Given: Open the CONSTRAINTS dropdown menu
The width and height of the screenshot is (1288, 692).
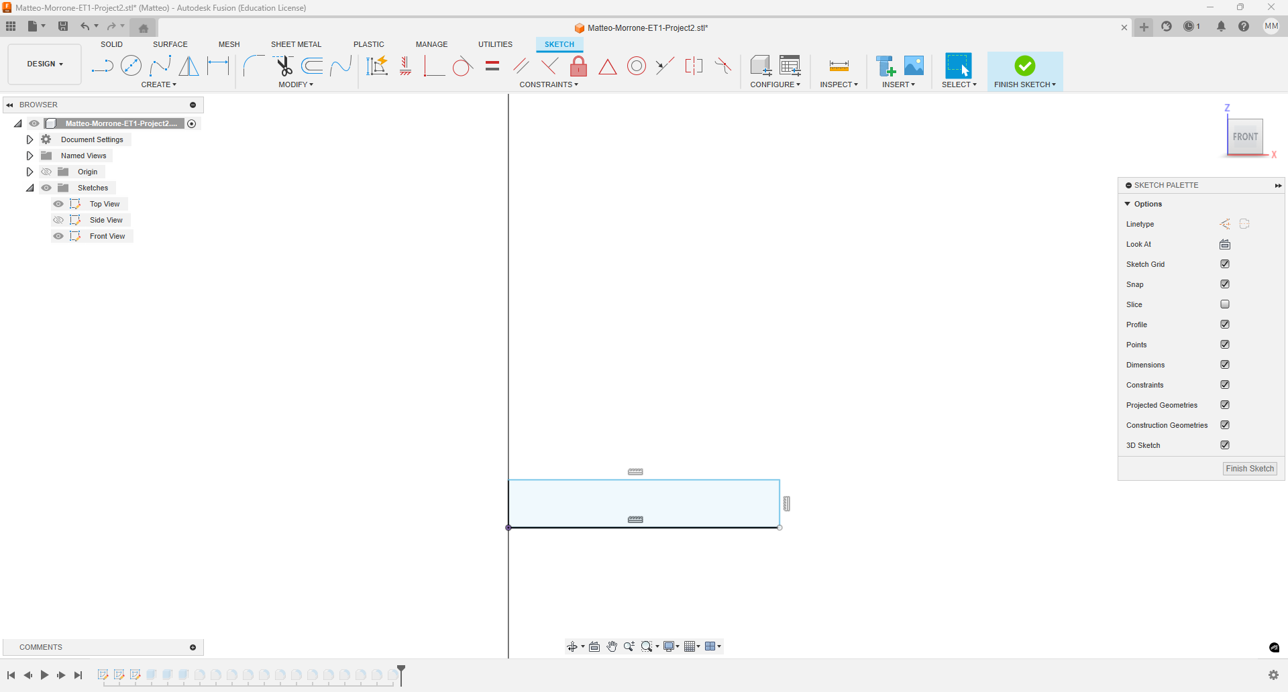Looking at the screenshot, I should coord(548,84).
